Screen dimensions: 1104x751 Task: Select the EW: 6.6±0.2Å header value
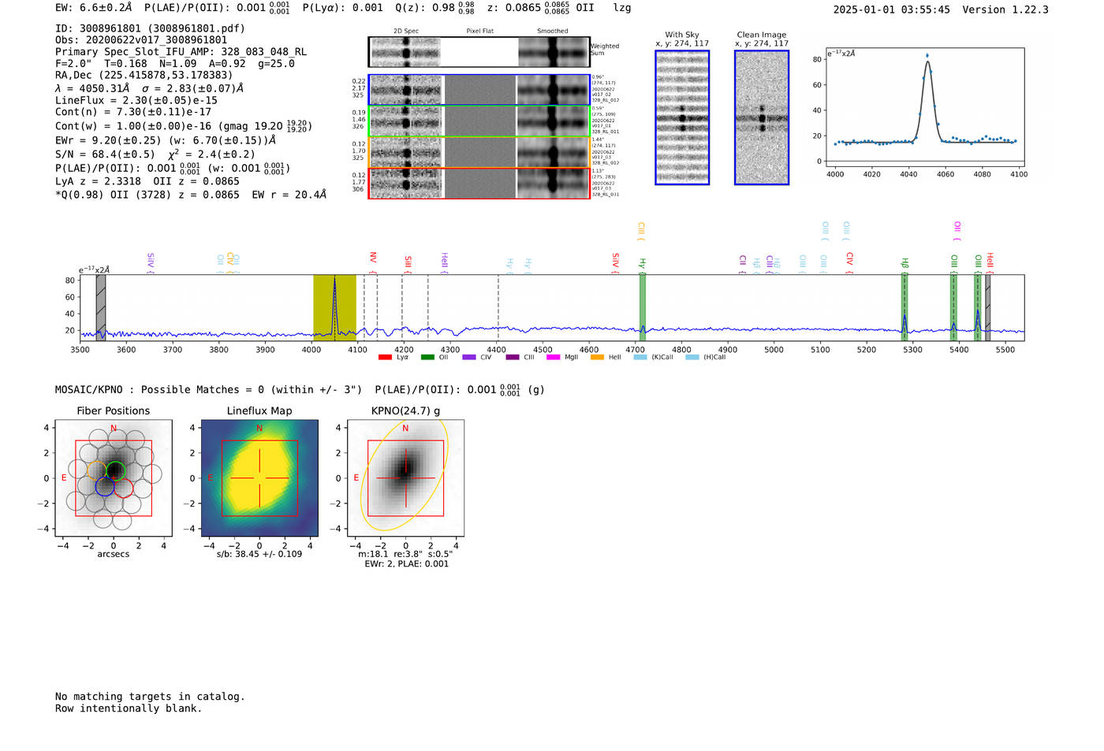click(x=94, y=8)
